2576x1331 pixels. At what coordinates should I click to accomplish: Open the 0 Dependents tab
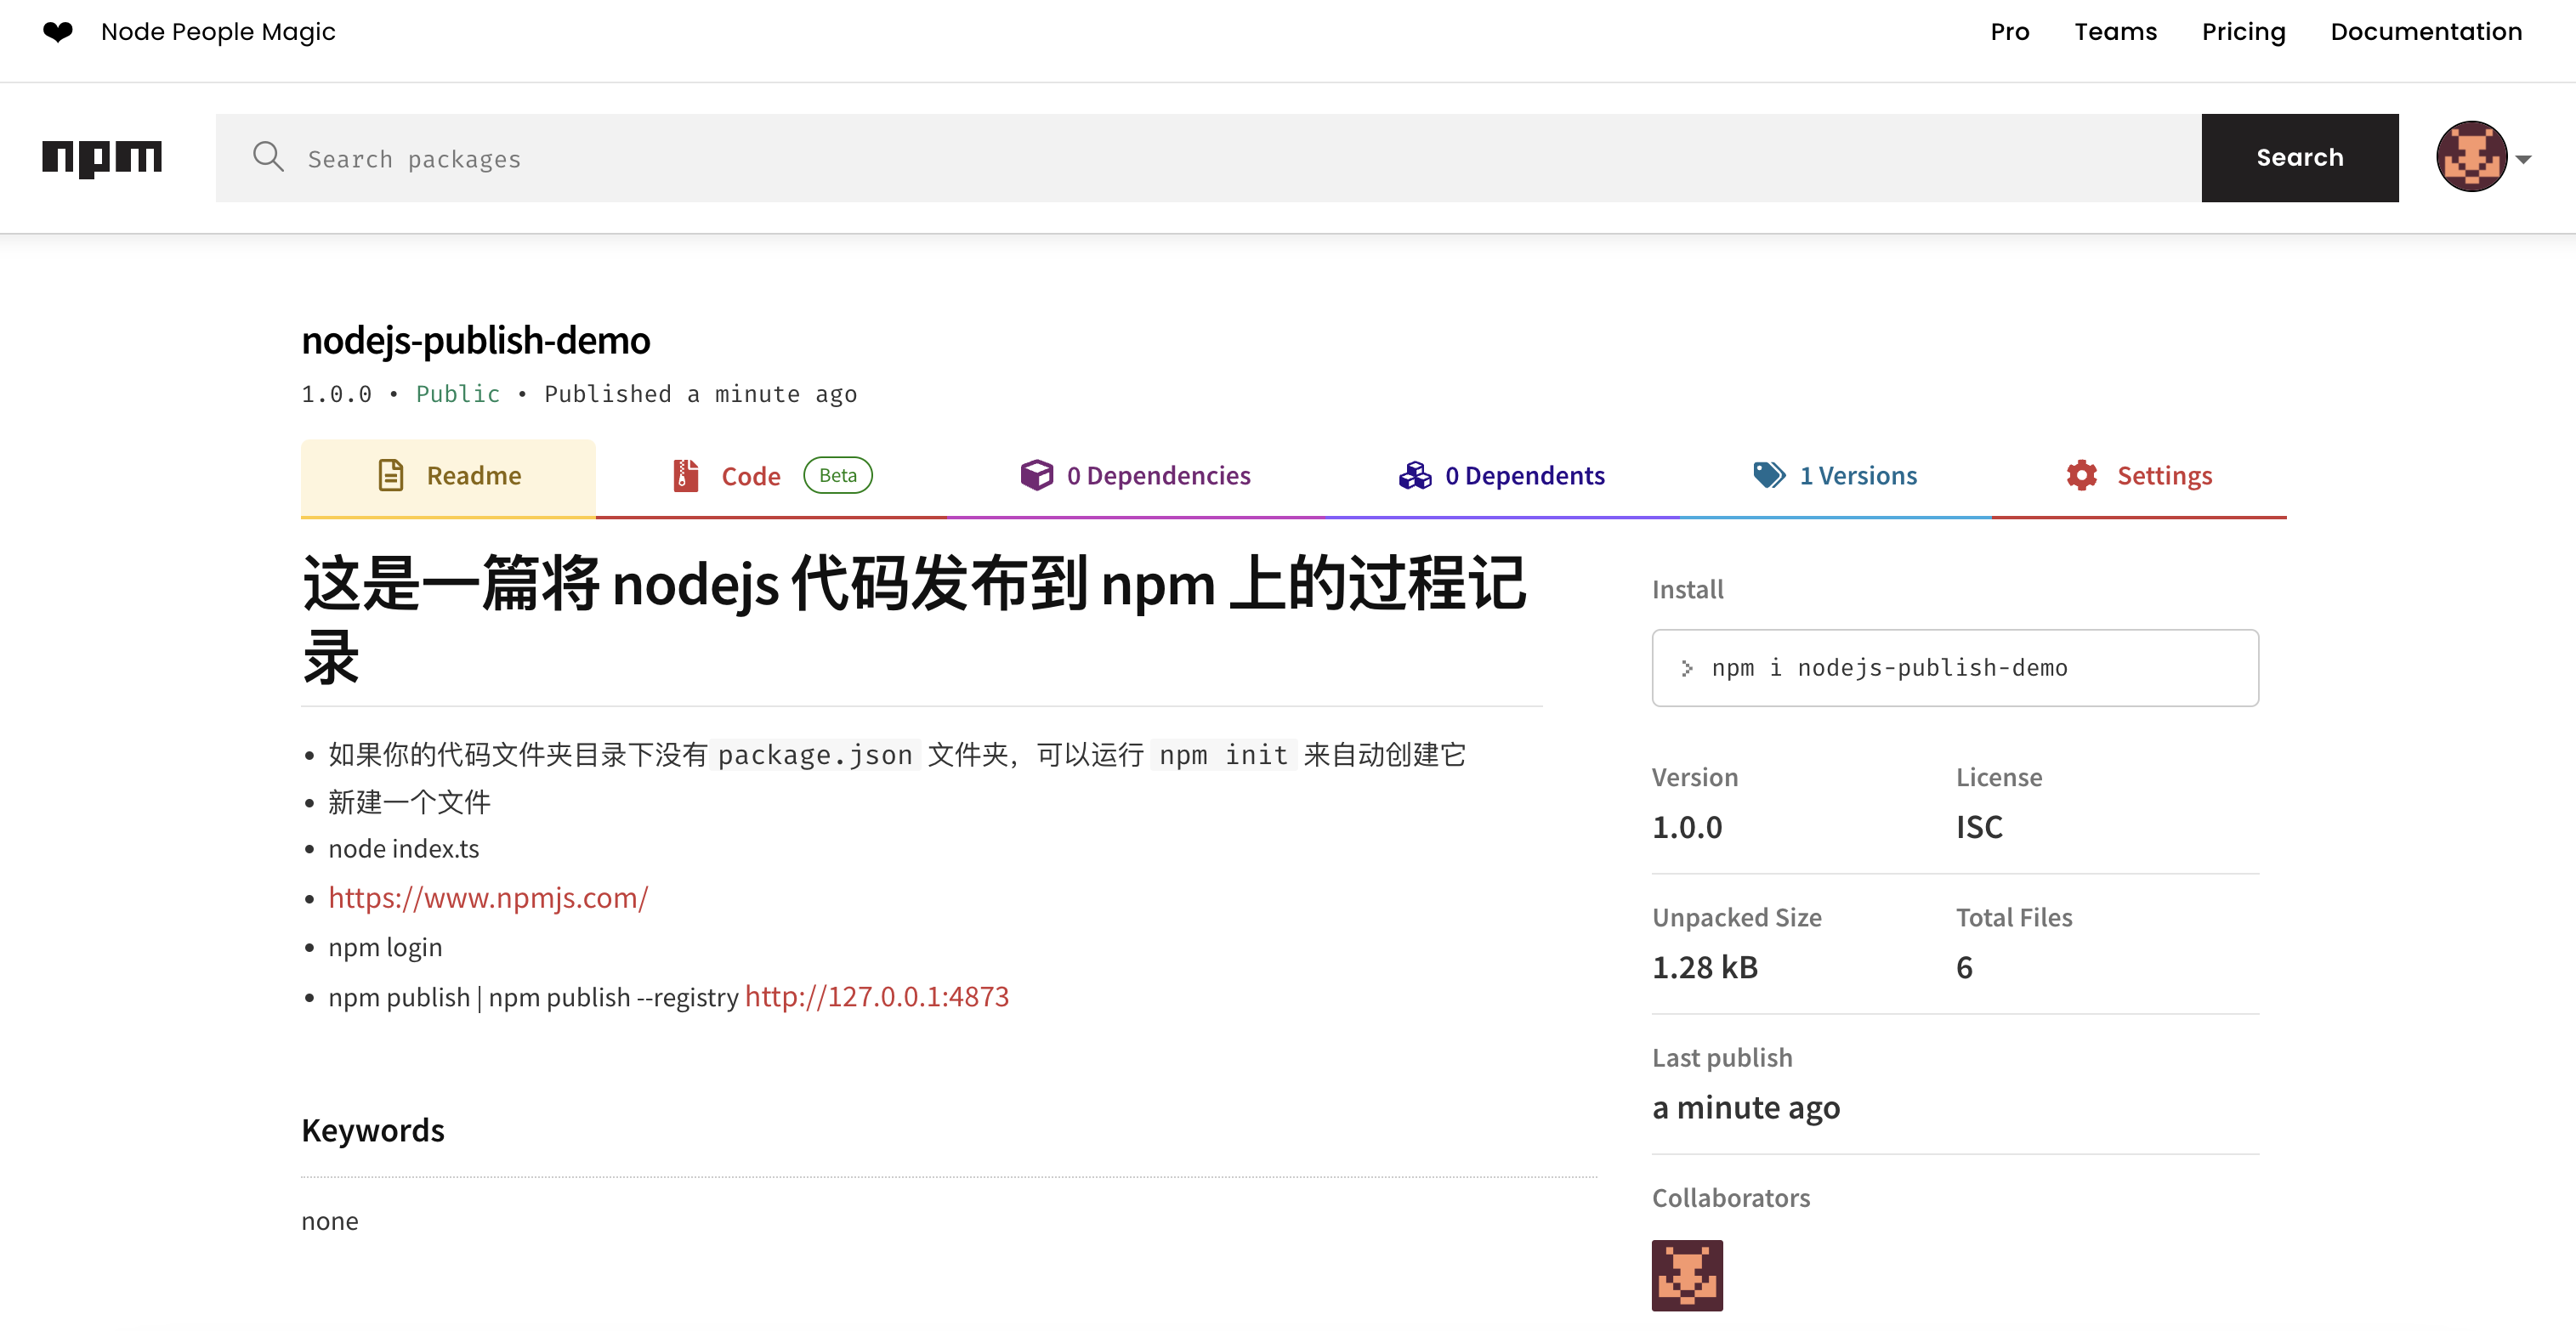click(1501, 477)
